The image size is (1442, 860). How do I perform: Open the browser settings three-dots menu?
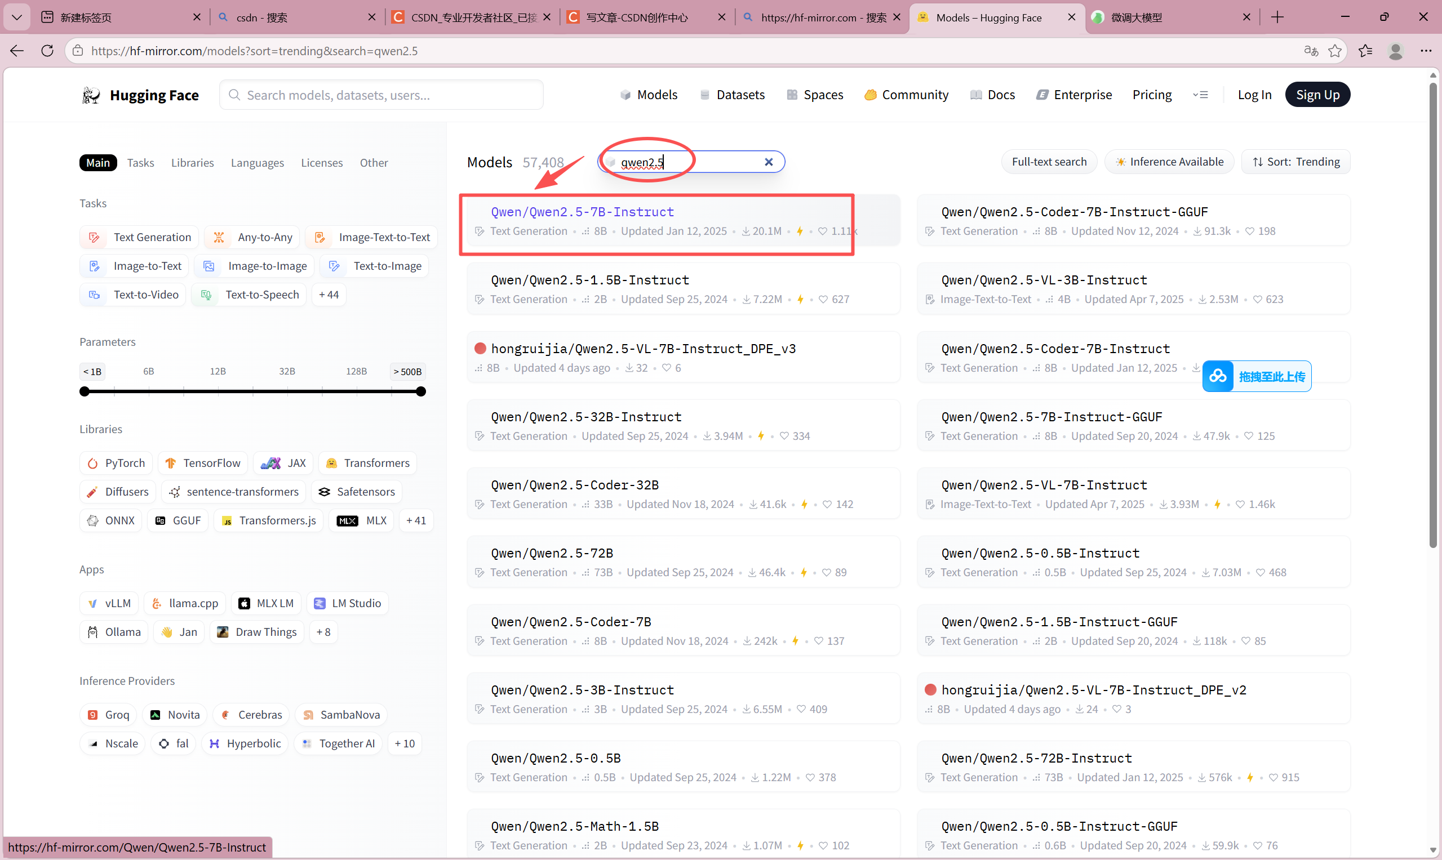[x=1426, y=51]
